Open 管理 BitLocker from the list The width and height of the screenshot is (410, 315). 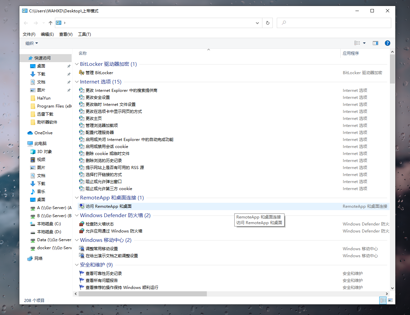click(99, 73)
